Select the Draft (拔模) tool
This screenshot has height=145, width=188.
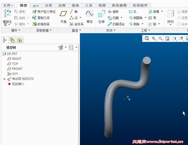(154, 12)
